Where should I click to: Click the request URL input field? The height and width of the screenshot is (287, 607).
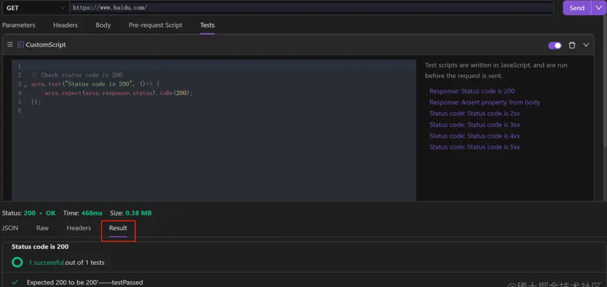pos(311,8)
